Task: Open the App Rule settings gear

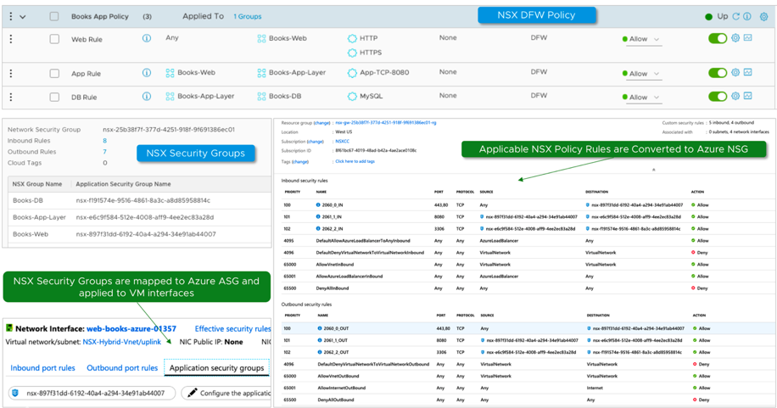Action: [735, 72]
